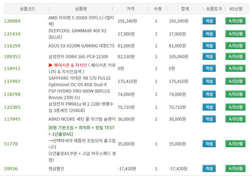Click the AS신청 column header

(236, 9)
